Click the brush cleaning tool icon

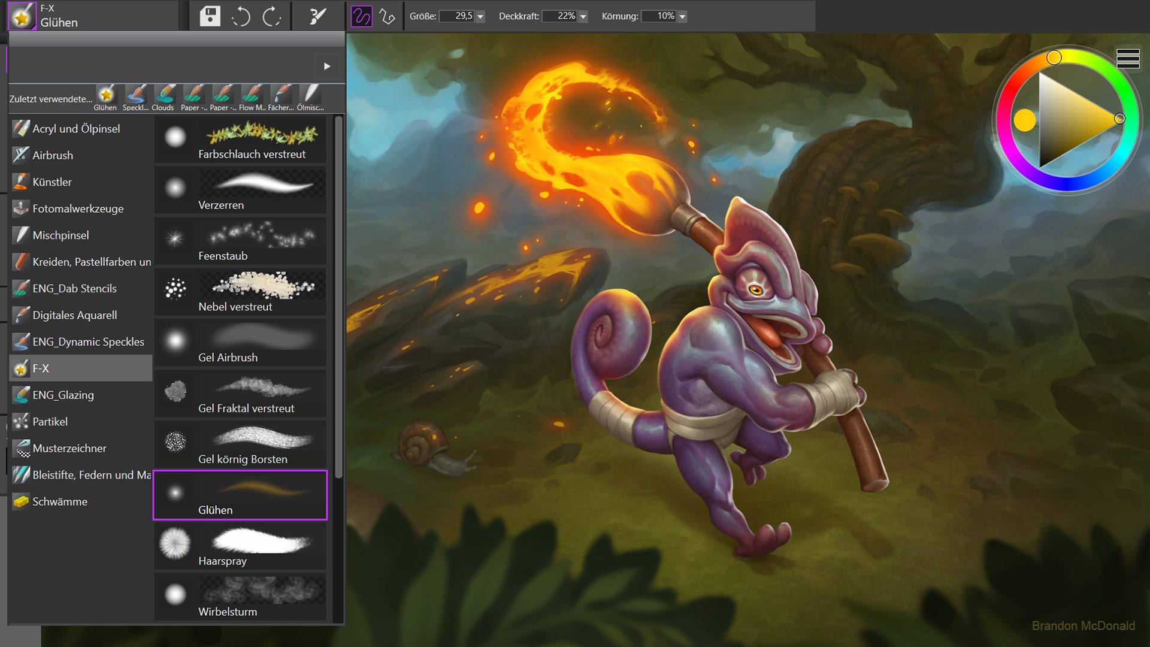pos(317,16)
